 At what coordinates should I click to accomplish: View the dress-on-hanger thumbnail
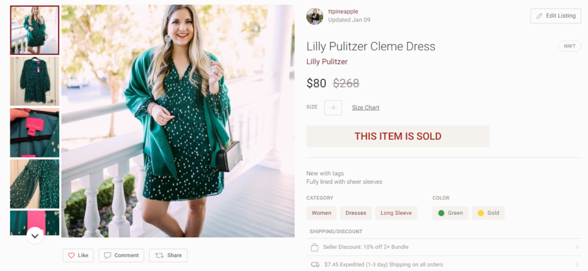click(x=34, y=81)
